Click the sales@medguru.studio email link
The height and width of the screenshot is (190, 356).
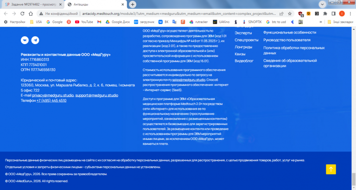(189, 80)
